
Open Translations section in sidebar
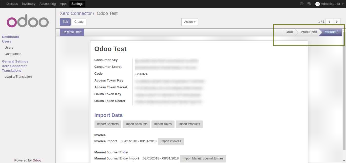12,70
